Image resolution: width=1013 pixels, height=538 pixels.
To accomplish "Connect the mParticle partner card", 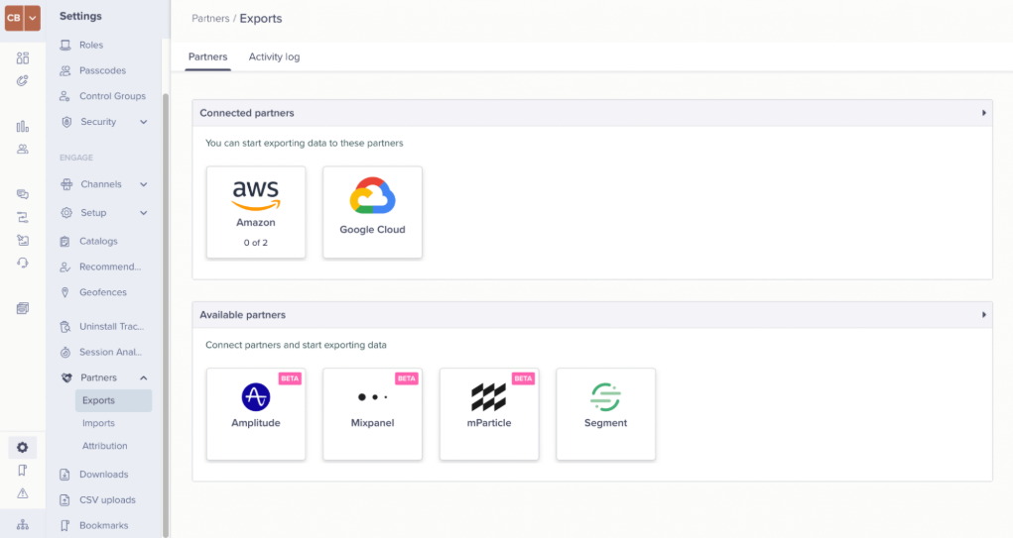I will (x=489, y=414).
